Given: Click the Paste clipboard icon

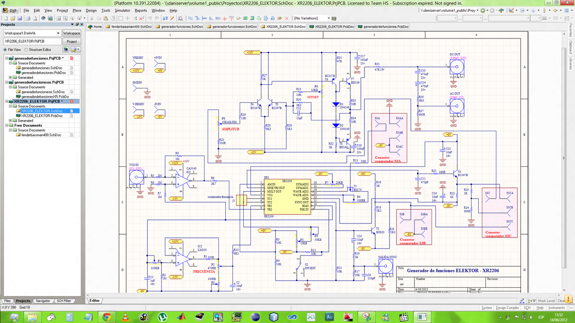Looking at the screenshot, I should (x=105, y=18).
